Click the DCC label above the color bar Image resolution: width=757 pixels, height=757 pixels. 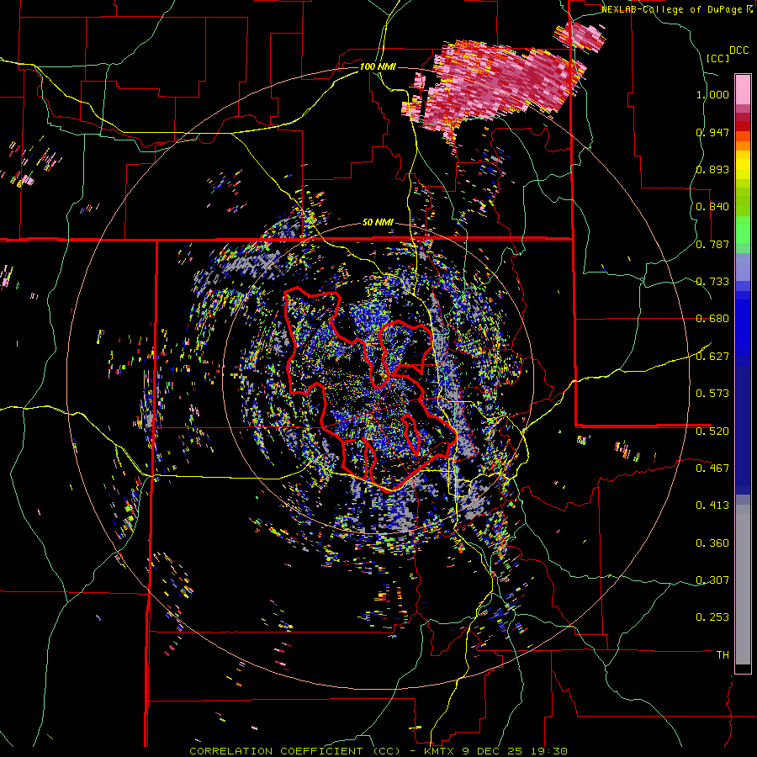738,50
